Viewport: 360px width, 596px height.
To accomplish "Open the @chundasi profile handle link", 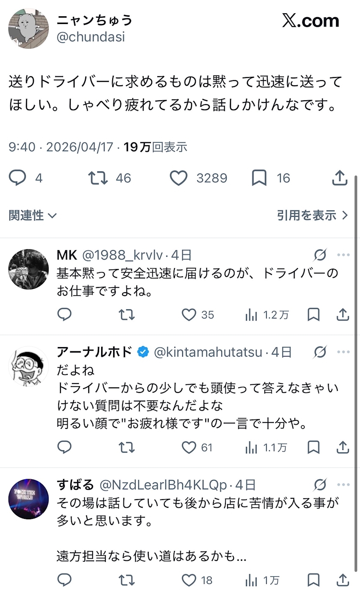I will click(90, 37).
